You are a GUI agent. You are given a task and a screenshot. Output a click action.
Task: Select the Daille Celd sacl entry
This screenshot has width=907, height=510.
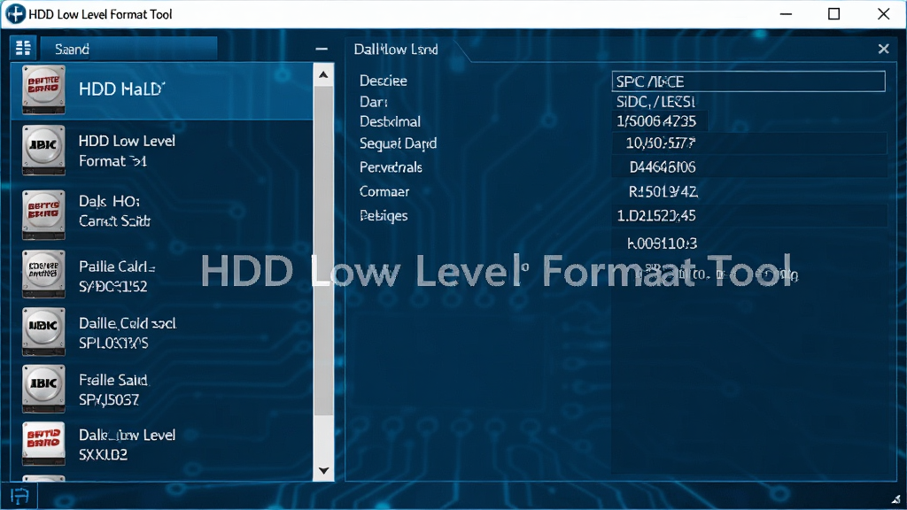click(162, 333)
